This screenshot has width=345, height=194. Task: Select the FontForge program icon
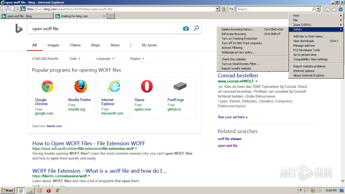180,86
